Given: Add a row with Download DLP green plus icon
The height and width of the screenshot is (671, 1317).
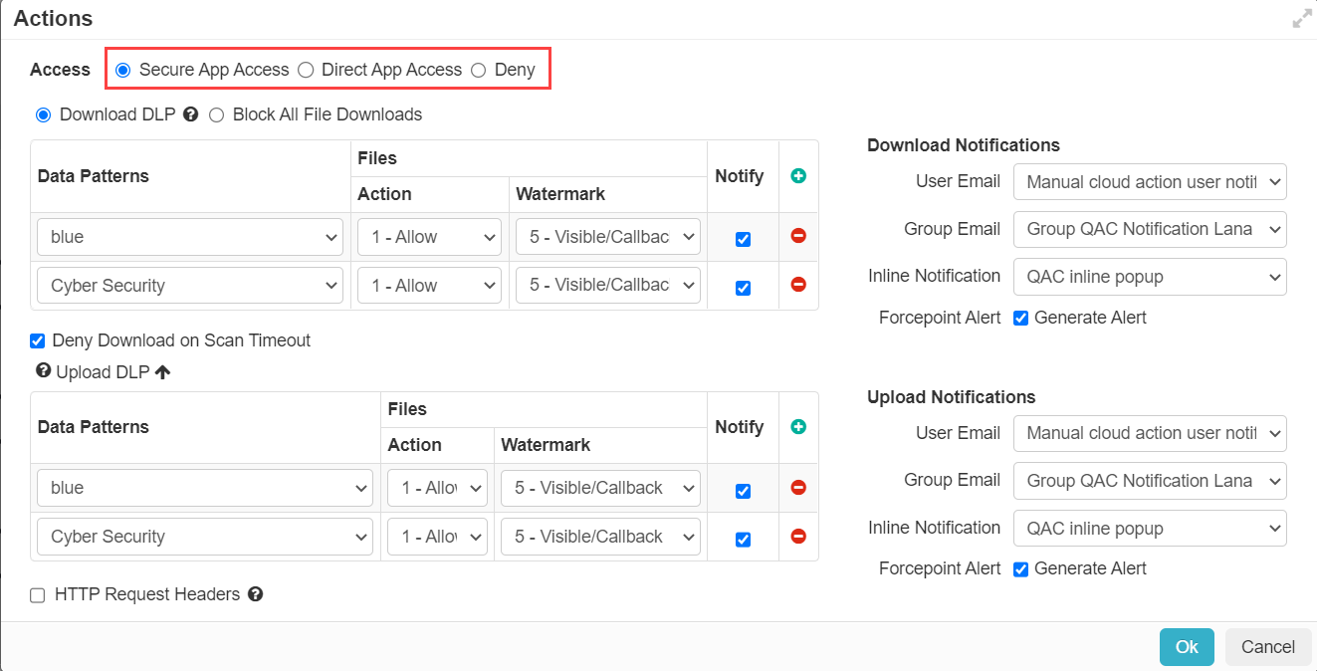Looking at the screenshot, I should point(798,176).
